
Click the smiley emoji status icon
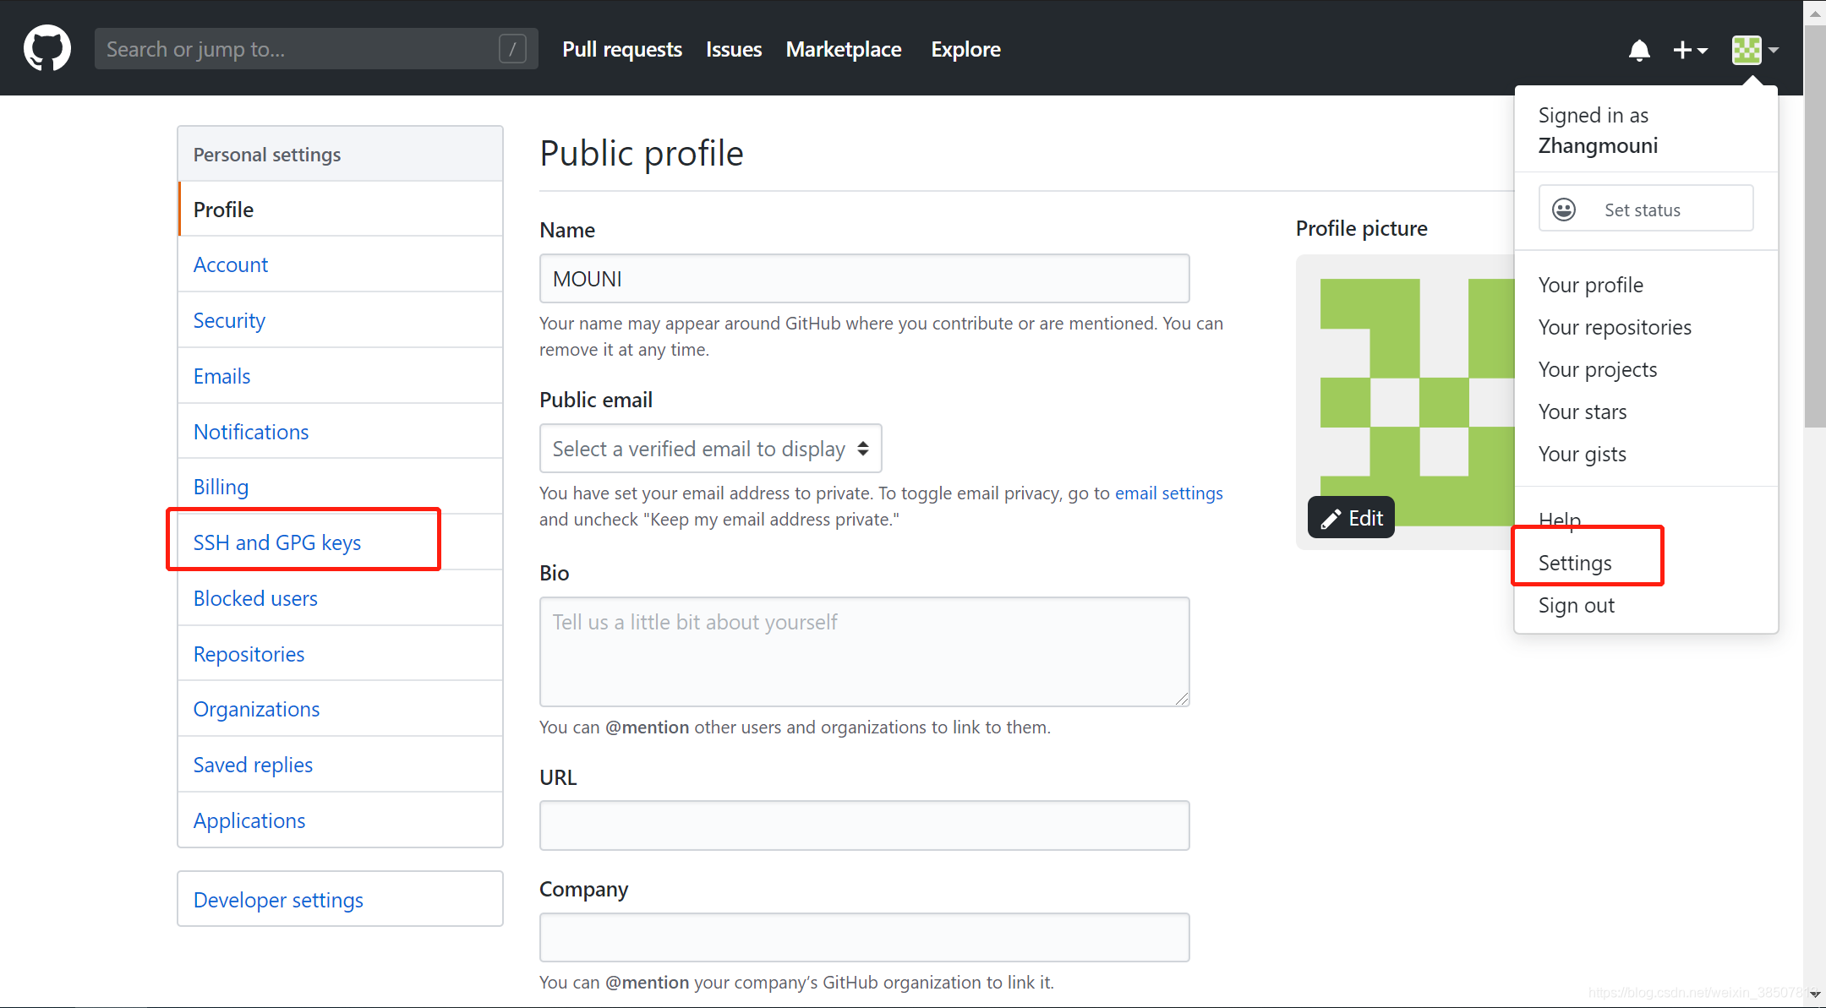pyautogui.click(x=1564, y=209)
